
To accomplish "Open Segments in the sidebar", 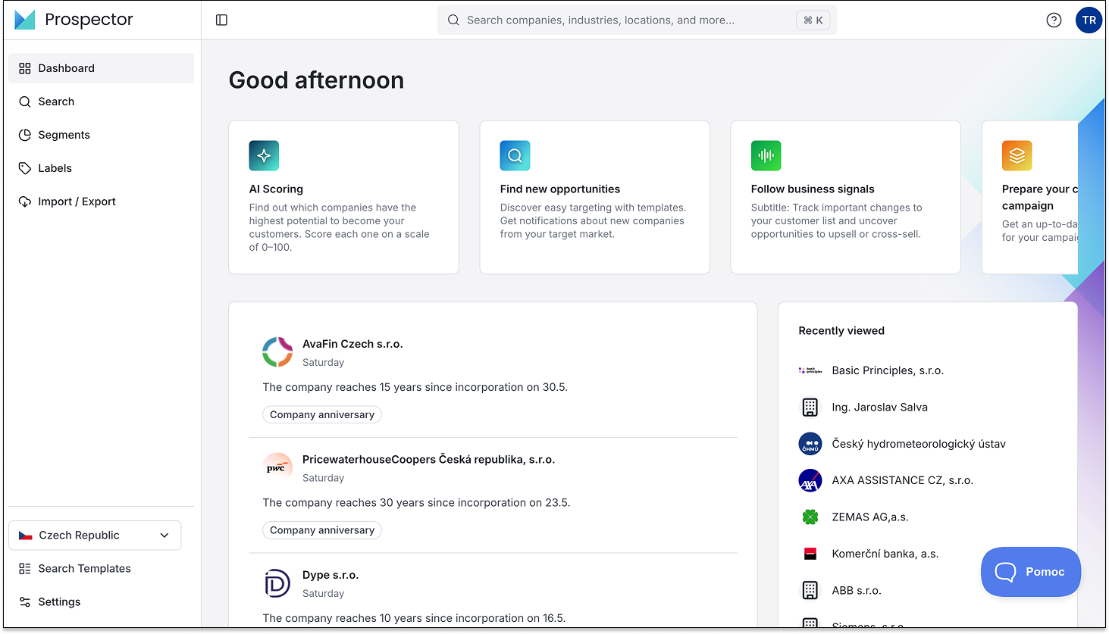I will (101, 135).
